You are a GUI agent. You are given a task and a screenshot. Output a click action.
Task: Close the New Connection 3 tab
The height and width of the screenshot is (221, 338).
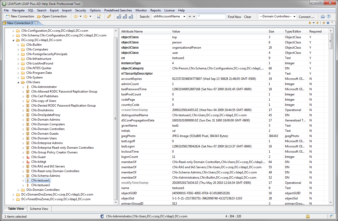pos(36,23)
